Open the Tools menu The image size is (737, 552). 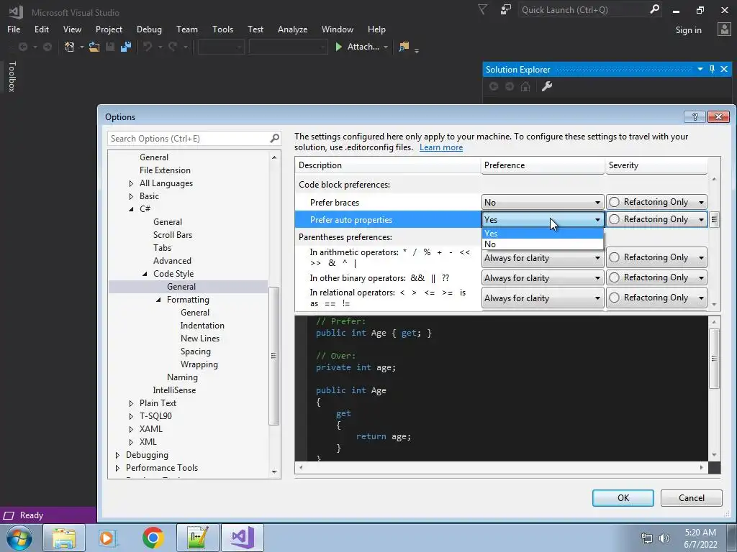(x=222, y=29)
